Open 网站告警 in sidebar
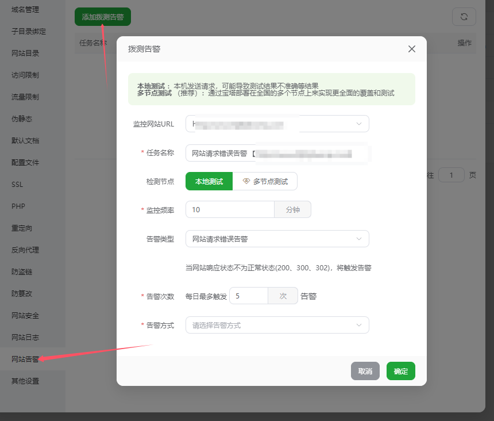Image resolution: width=494 pixels, height=421 pixels. coord(25,359)
